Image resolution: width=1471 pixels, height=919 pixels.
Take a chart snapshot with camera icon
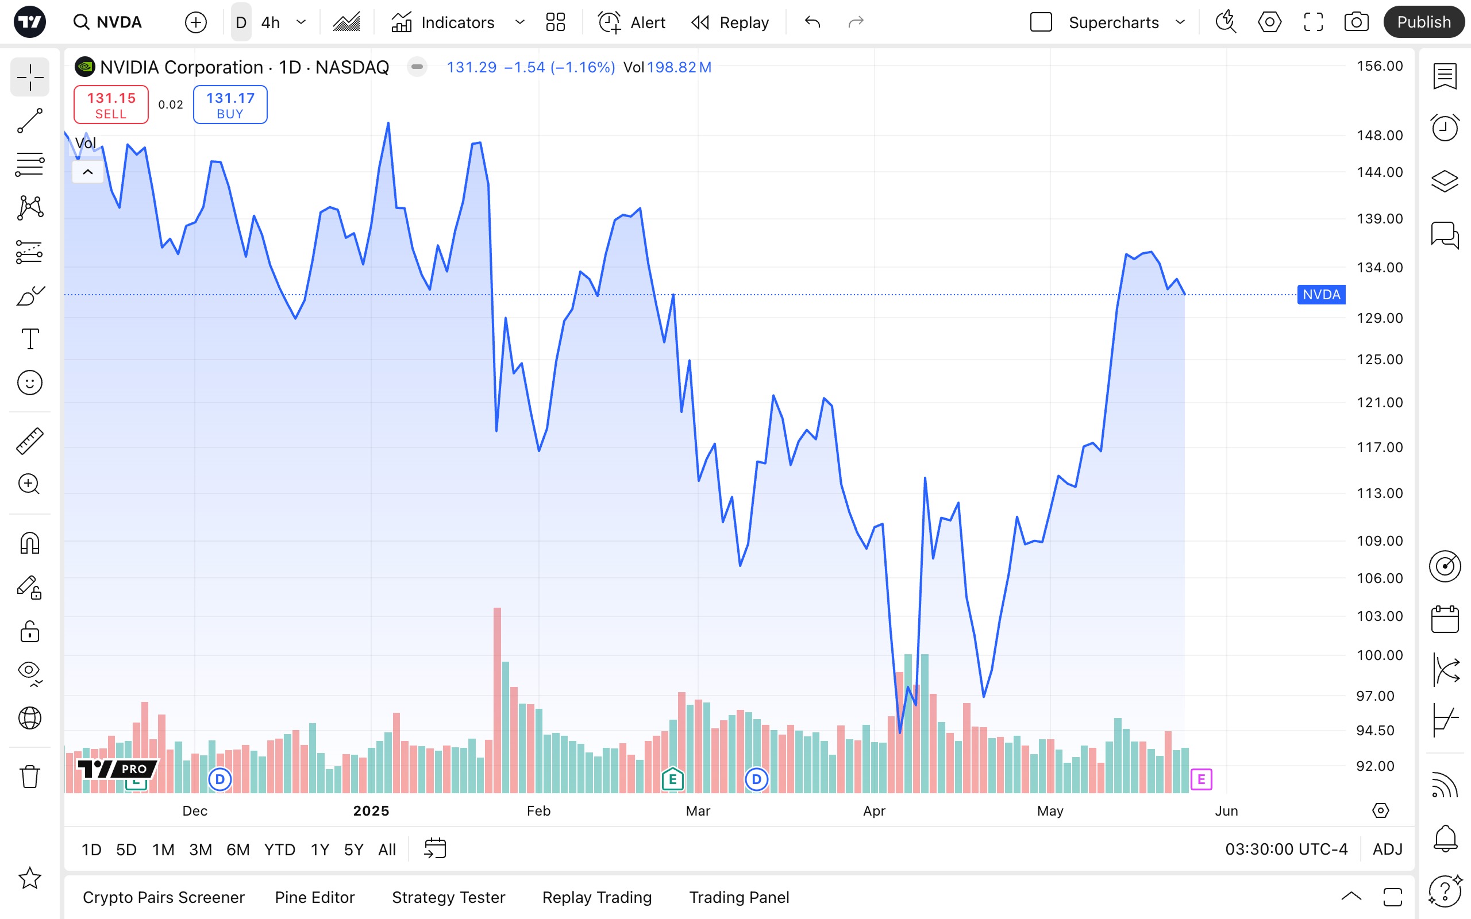[x=1356, y=22]
